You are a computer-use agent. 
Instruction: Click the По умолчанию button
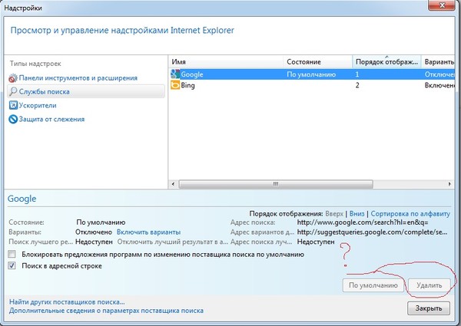point(373,285)
